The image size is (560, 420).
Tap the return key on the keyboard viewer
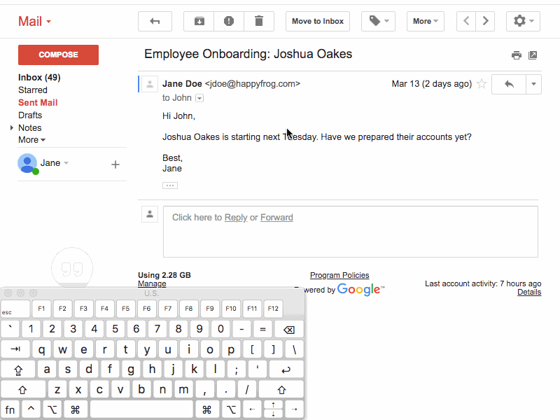click(x=286, y=370)
